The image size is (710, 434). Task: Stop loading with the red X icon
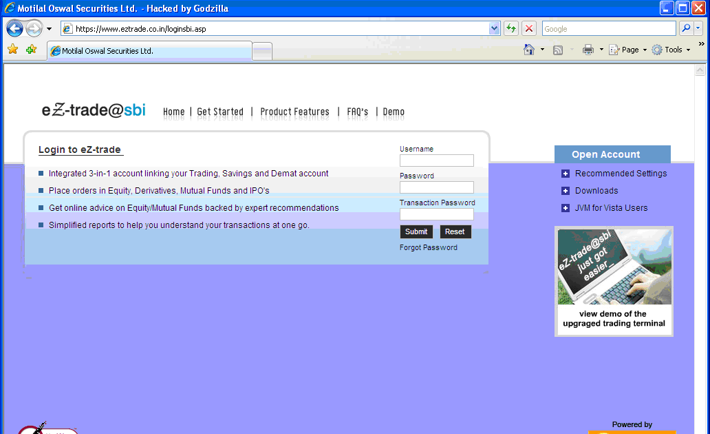528,28
